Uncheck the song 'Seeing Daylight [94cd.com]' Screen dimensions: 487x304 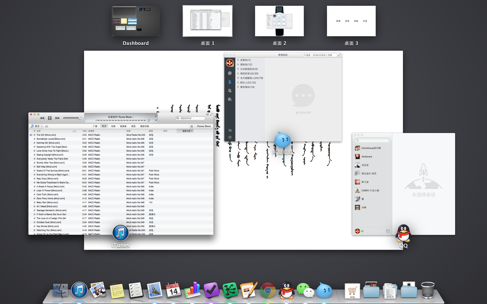click(x=34, y=155)
